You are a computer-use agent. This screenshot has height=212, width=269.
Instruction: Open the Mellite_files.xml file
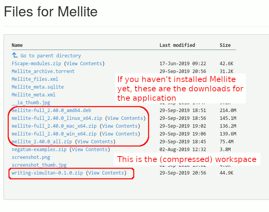pyautogui.click(x=35, y=79)
